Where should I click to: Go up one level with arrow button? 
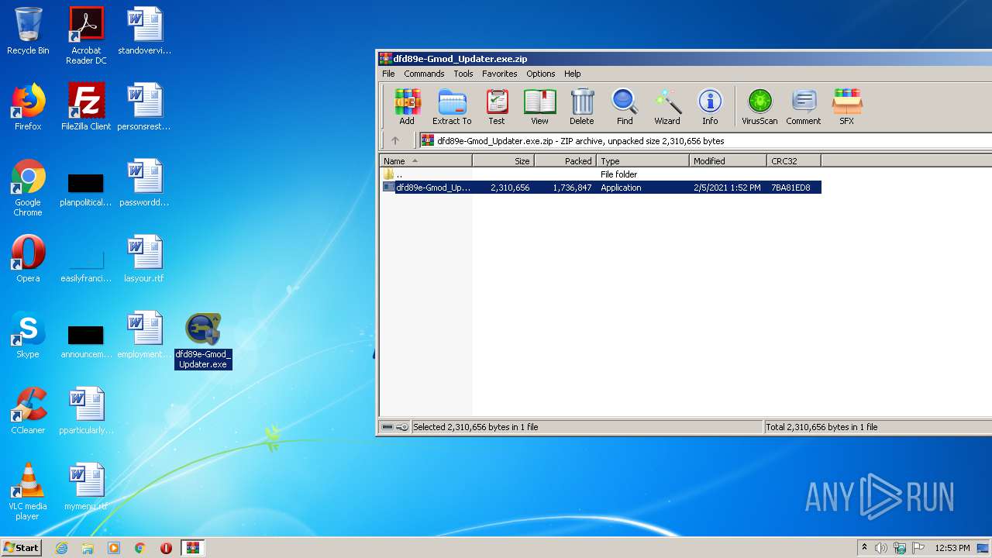click(395, 141)
